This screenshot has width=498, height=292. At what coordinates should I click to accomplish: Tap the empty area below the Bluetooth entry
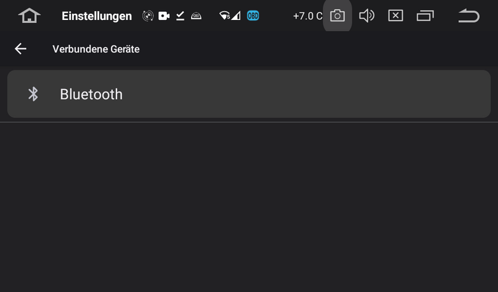pos(249,205)
